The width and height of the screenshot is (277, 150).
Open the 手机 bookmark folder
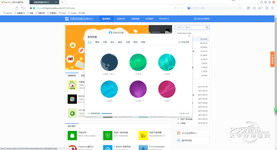pyautogui.click(x=82, y=13)
